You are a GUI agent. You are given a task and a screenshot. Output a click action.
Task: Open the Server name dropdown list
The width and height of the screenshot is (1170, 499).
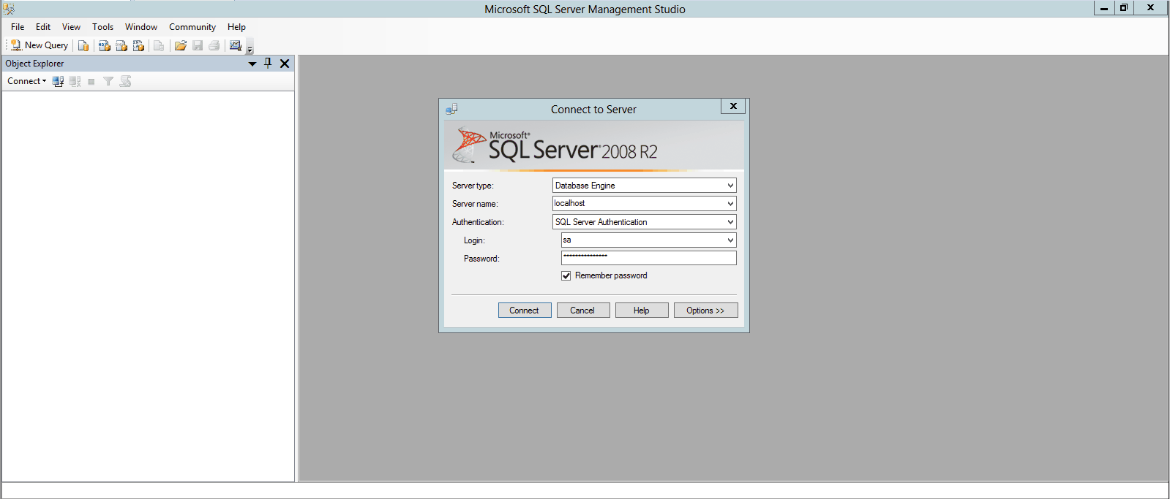[730, 204]
